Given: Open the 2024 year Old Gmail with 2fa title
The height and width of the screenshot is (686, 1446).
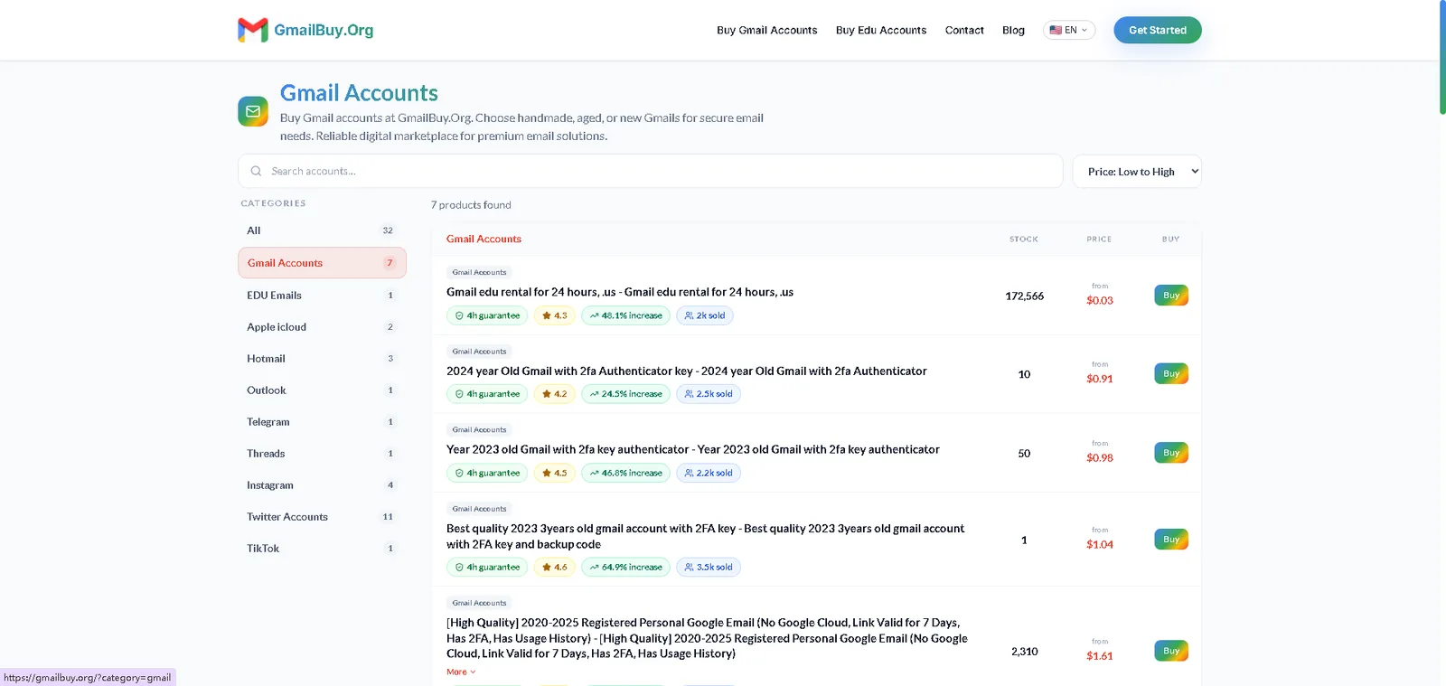Looking at the screenshot, I should click(x=687, y=371).
